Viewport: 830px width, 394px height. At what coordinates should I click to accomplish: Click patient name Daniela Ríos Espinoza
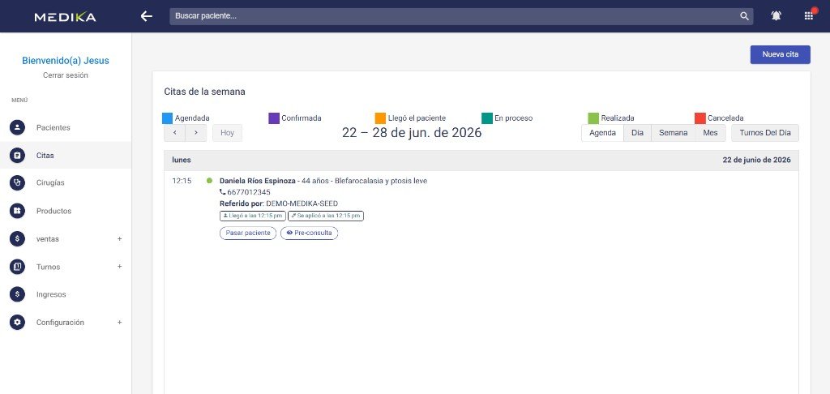pyautogui.click(x=258, y=181)
